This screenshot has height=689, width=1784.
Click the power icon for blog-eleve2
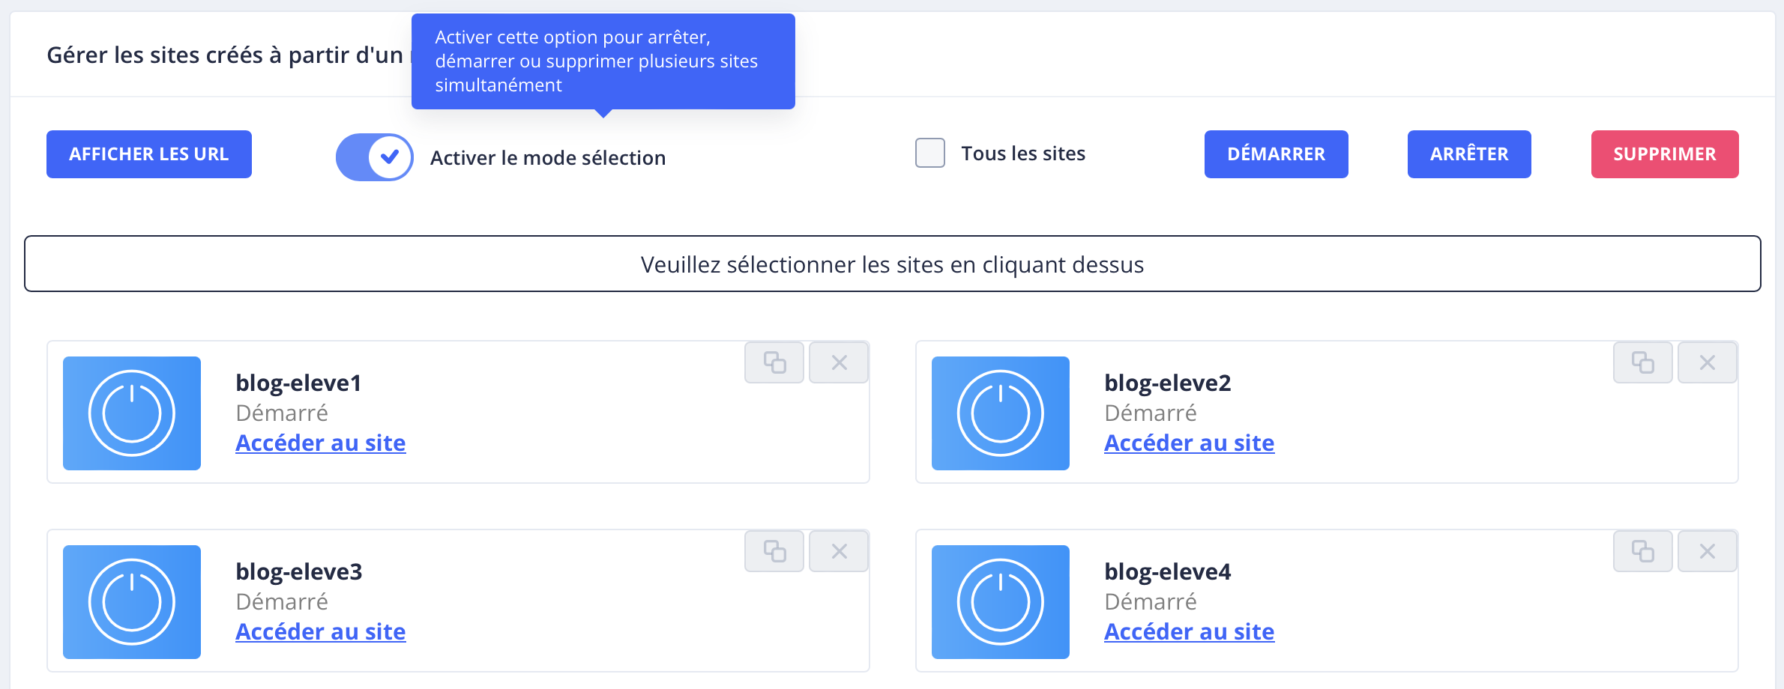[1000, 413]
